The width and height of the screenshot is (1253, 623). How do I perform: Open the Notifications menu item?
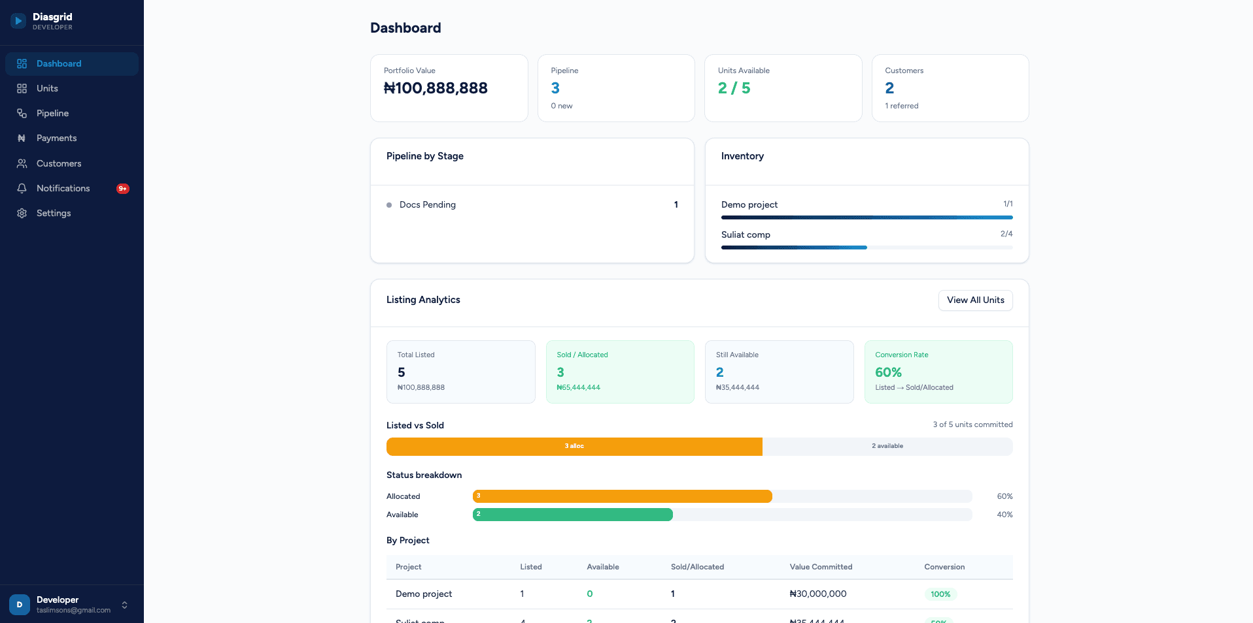[72, 188]
